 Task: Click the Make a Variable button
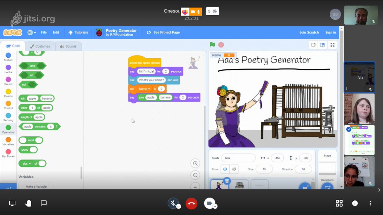36,186
